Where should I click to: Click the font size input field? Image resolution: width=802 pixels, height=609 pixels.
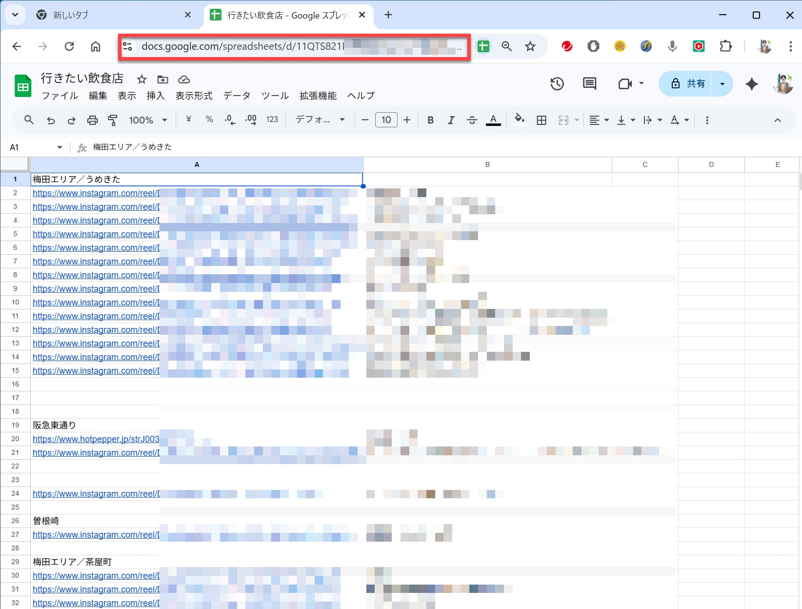pos(386,120)
